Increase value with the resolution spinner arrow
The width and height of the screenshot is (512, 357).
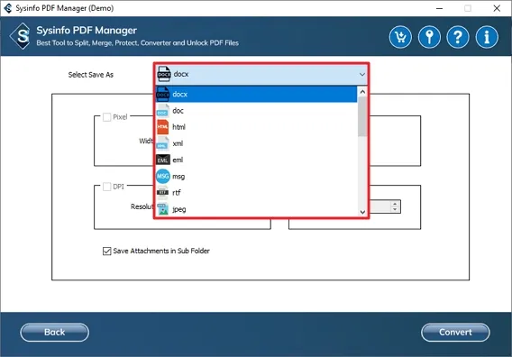click(x=395, y=203)
